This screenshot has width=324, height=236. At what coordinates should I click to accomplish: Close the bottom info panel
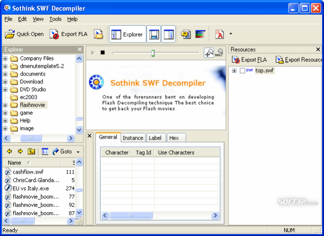90,136
